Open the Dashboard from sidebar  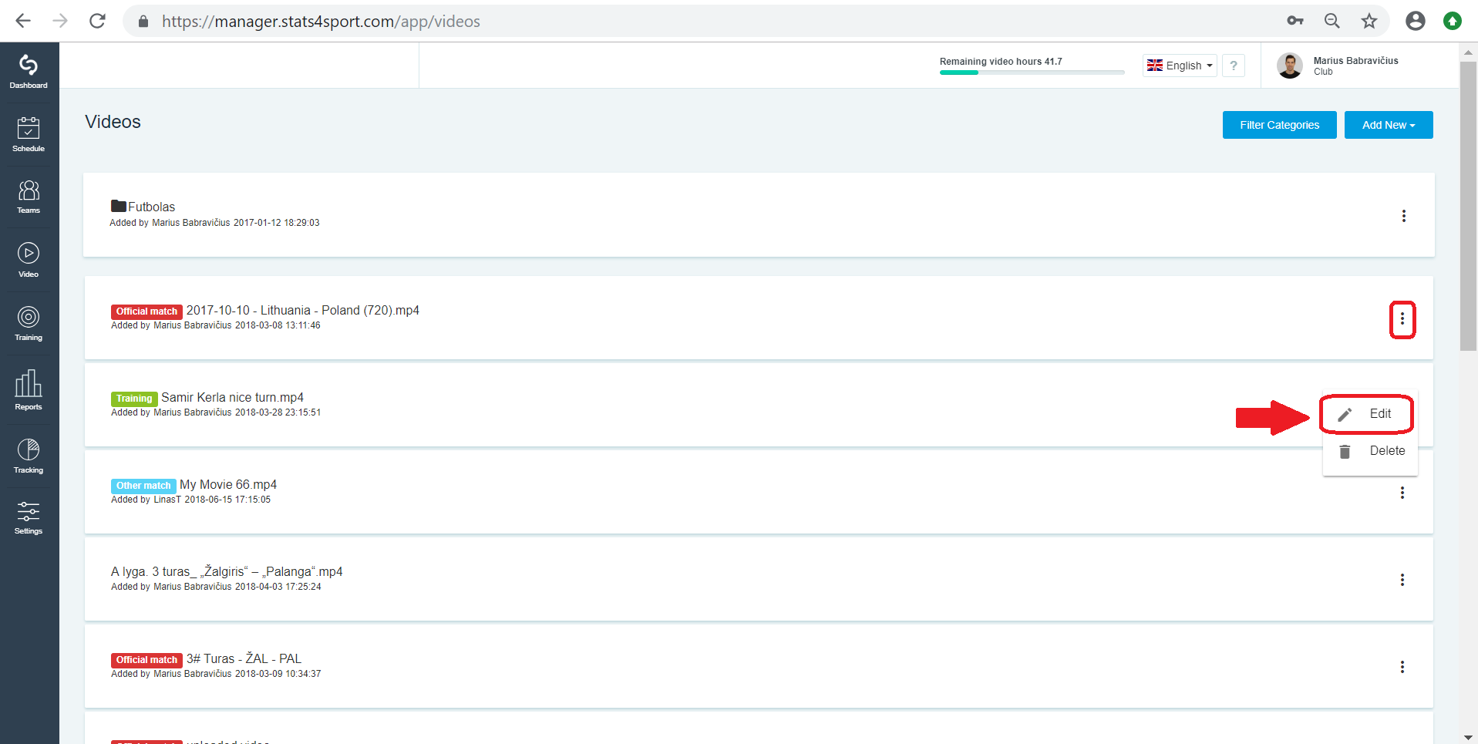click(x=29, y=72)
